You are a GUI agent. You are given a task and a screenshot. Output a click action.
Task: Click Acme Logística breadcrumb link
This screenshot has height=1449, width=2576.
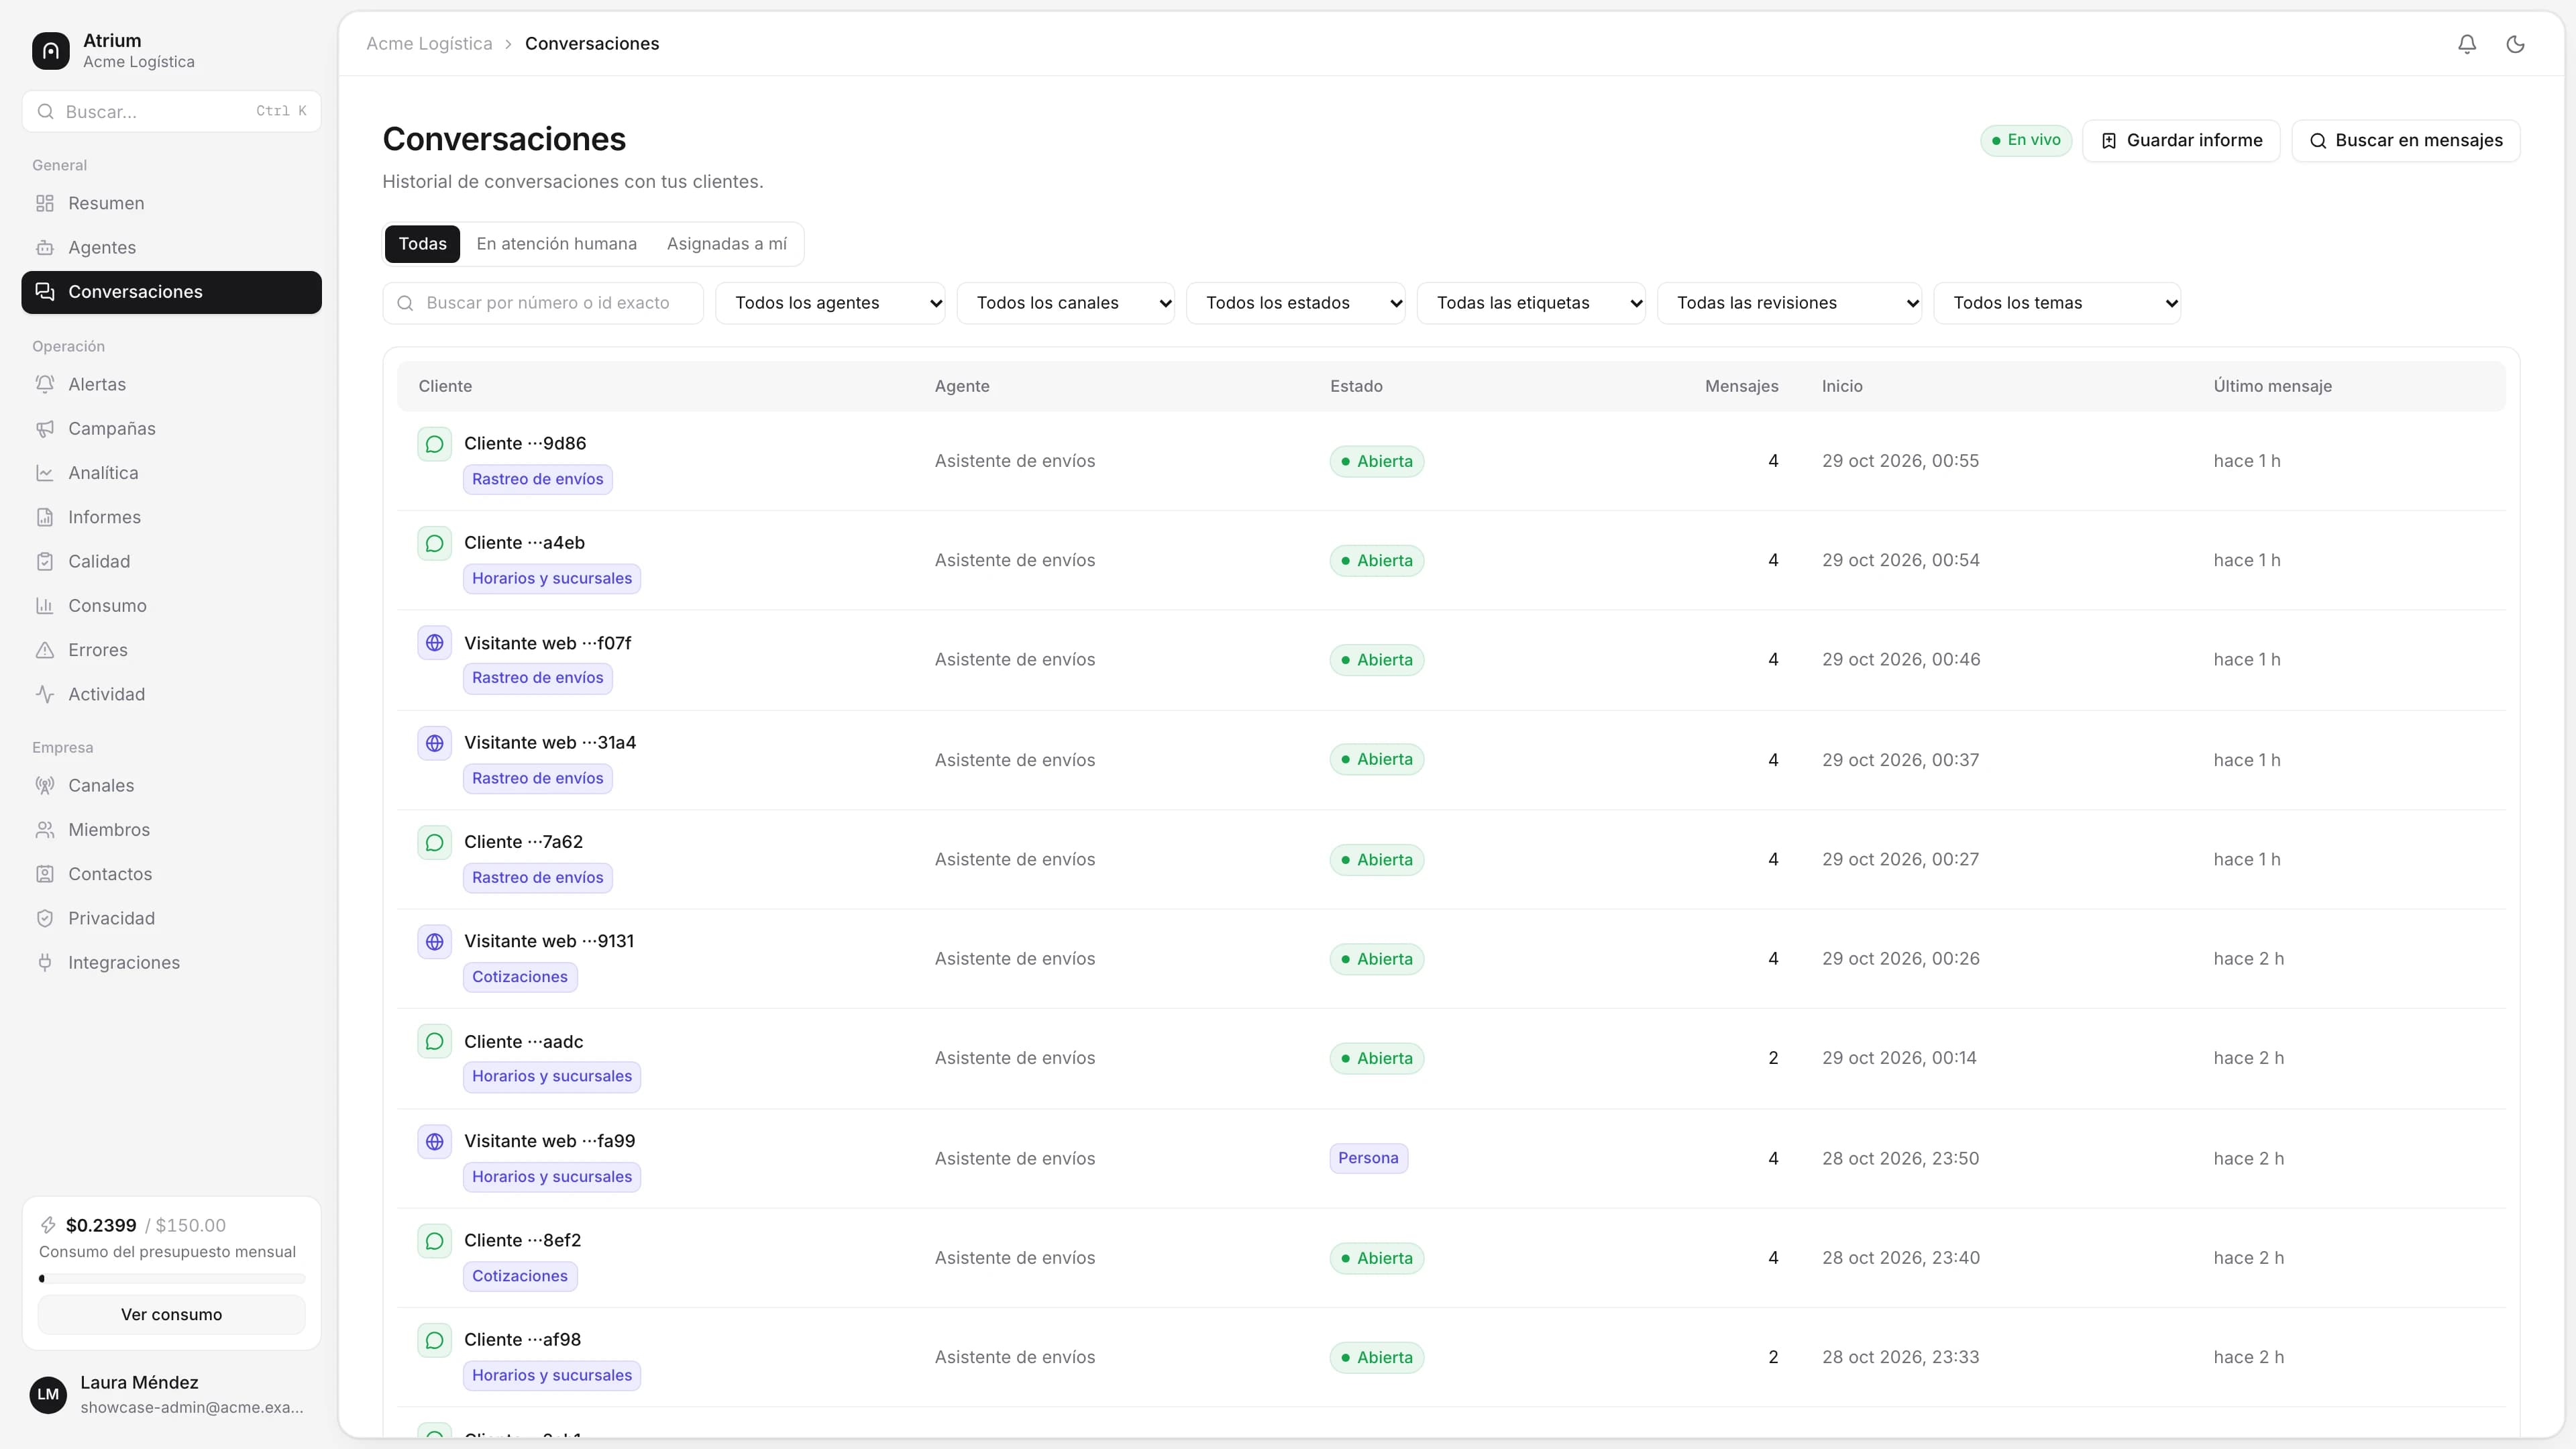pyautogui.click(x=429, y=44)
